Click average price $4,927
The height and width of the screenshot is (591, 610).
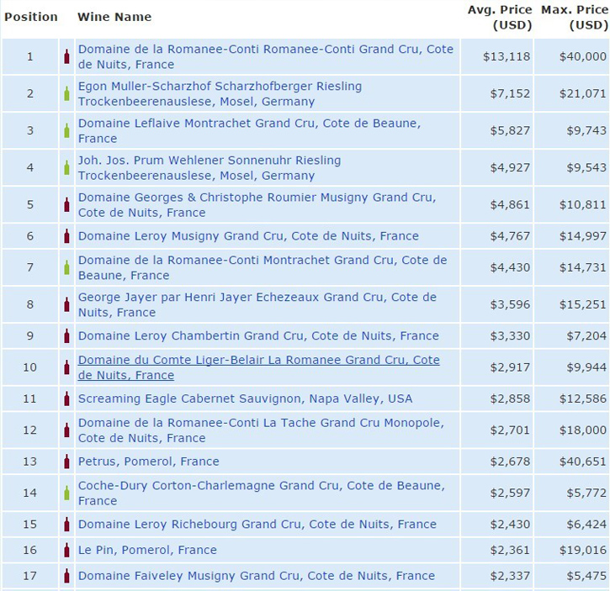pos(510,167)
